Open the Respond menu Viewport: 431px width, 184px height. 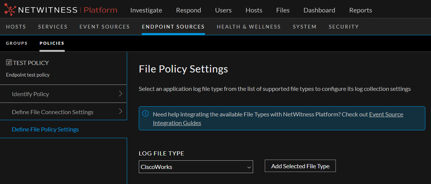[188, 11]
